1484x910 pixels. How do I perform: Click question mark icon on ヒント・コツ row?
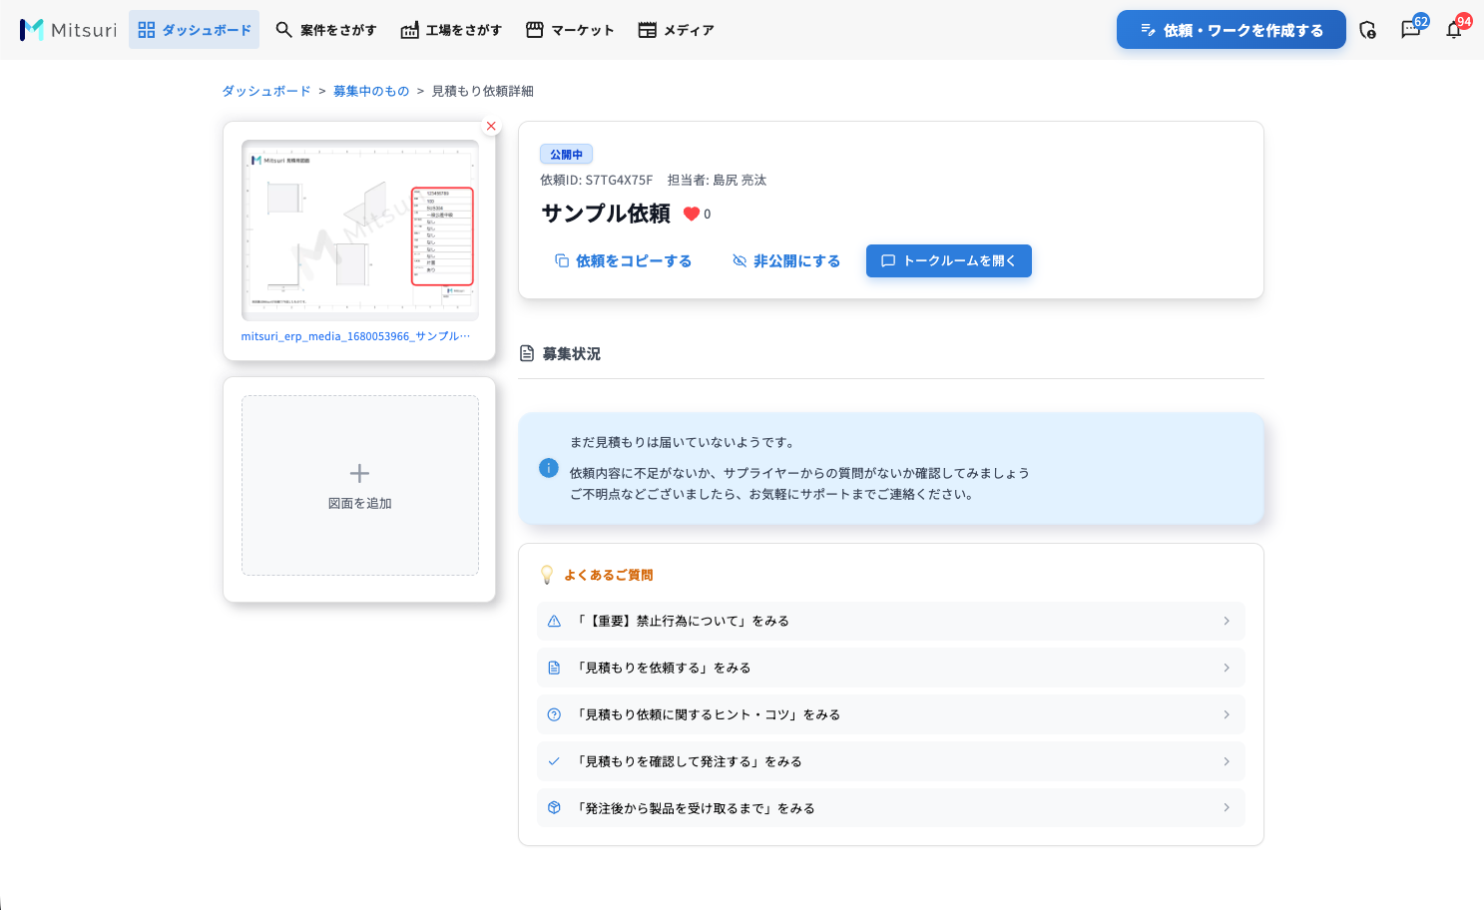pyautogui.click(x=554, y=714)
